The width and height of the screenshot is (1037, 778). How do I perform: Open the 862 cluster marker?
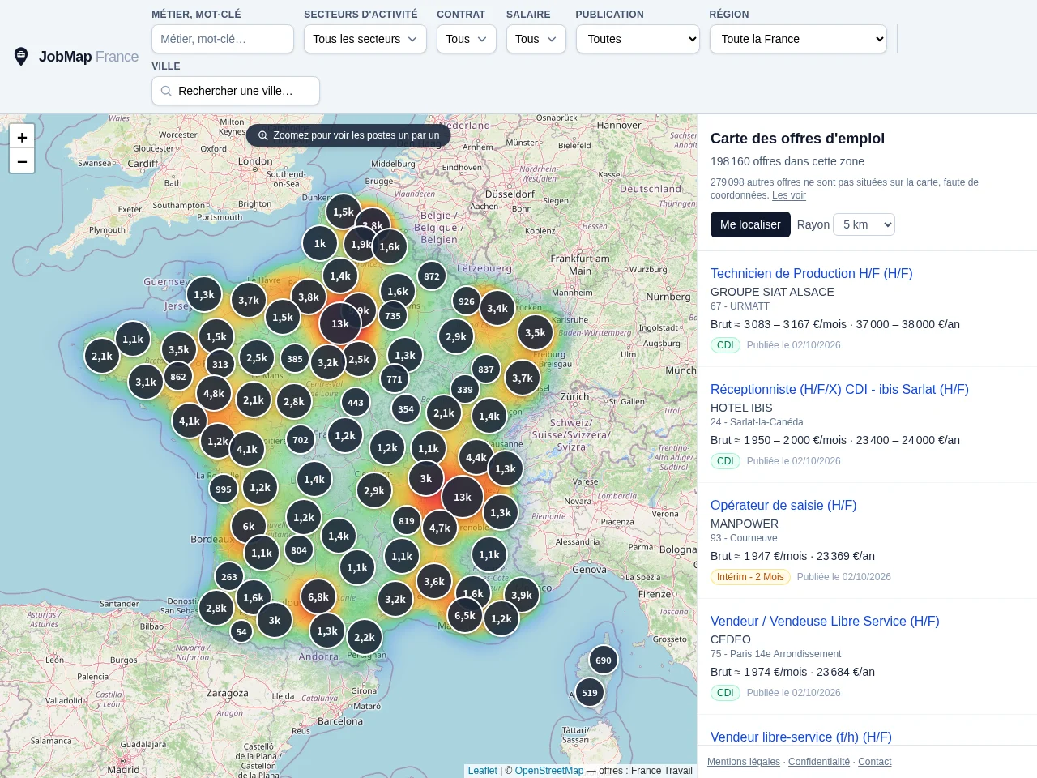pos(178,377)
